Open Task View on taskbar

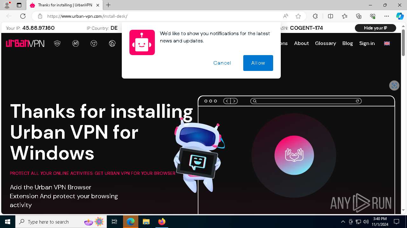click(114, 222)
